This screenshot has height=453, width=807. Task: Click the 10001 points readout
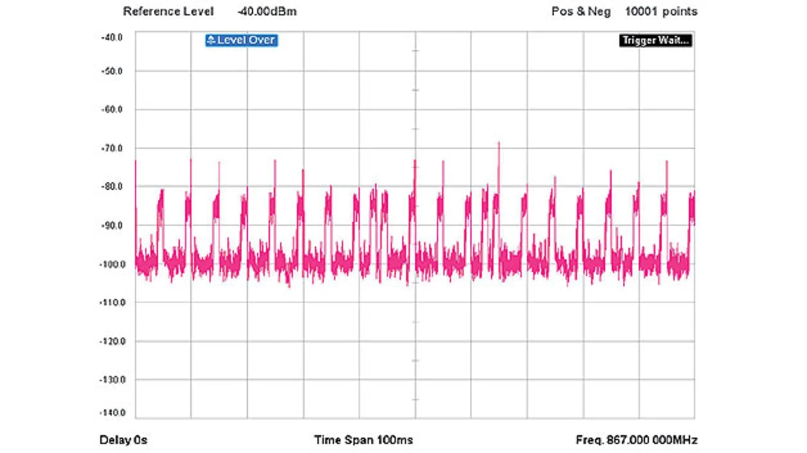(x=661, y=11)
